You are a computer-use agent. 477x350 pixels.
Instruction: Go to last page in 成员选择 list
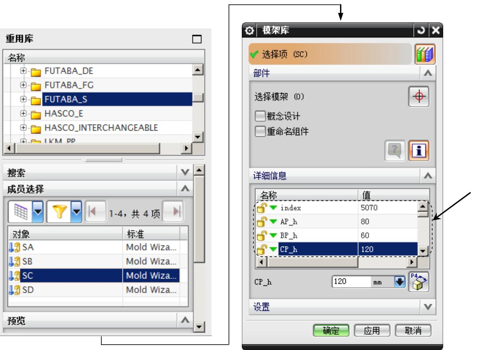click(173, 212)
